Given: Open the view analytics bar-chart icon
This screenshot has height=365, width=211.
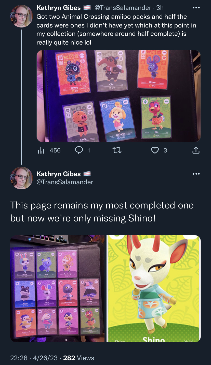Looking at the screenshot, I should (x=41, y=150).
